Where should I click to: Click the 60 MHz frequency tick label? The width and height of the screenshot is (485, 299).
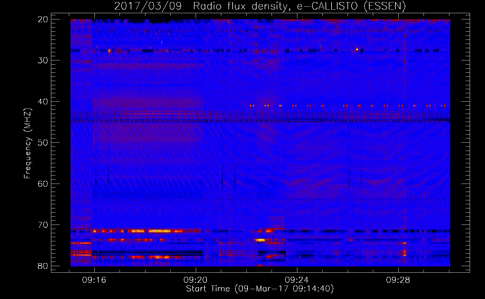click(x=43, y=184)
